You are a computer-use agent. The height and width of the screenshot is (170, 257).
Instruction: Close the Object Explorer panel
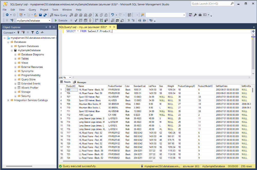click(54, 27)
